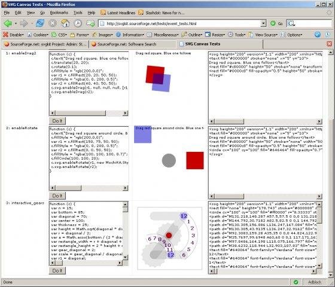Open the Bookmarks menu
The width and height of the screenshot is (335, 287).
pos(59,13)
